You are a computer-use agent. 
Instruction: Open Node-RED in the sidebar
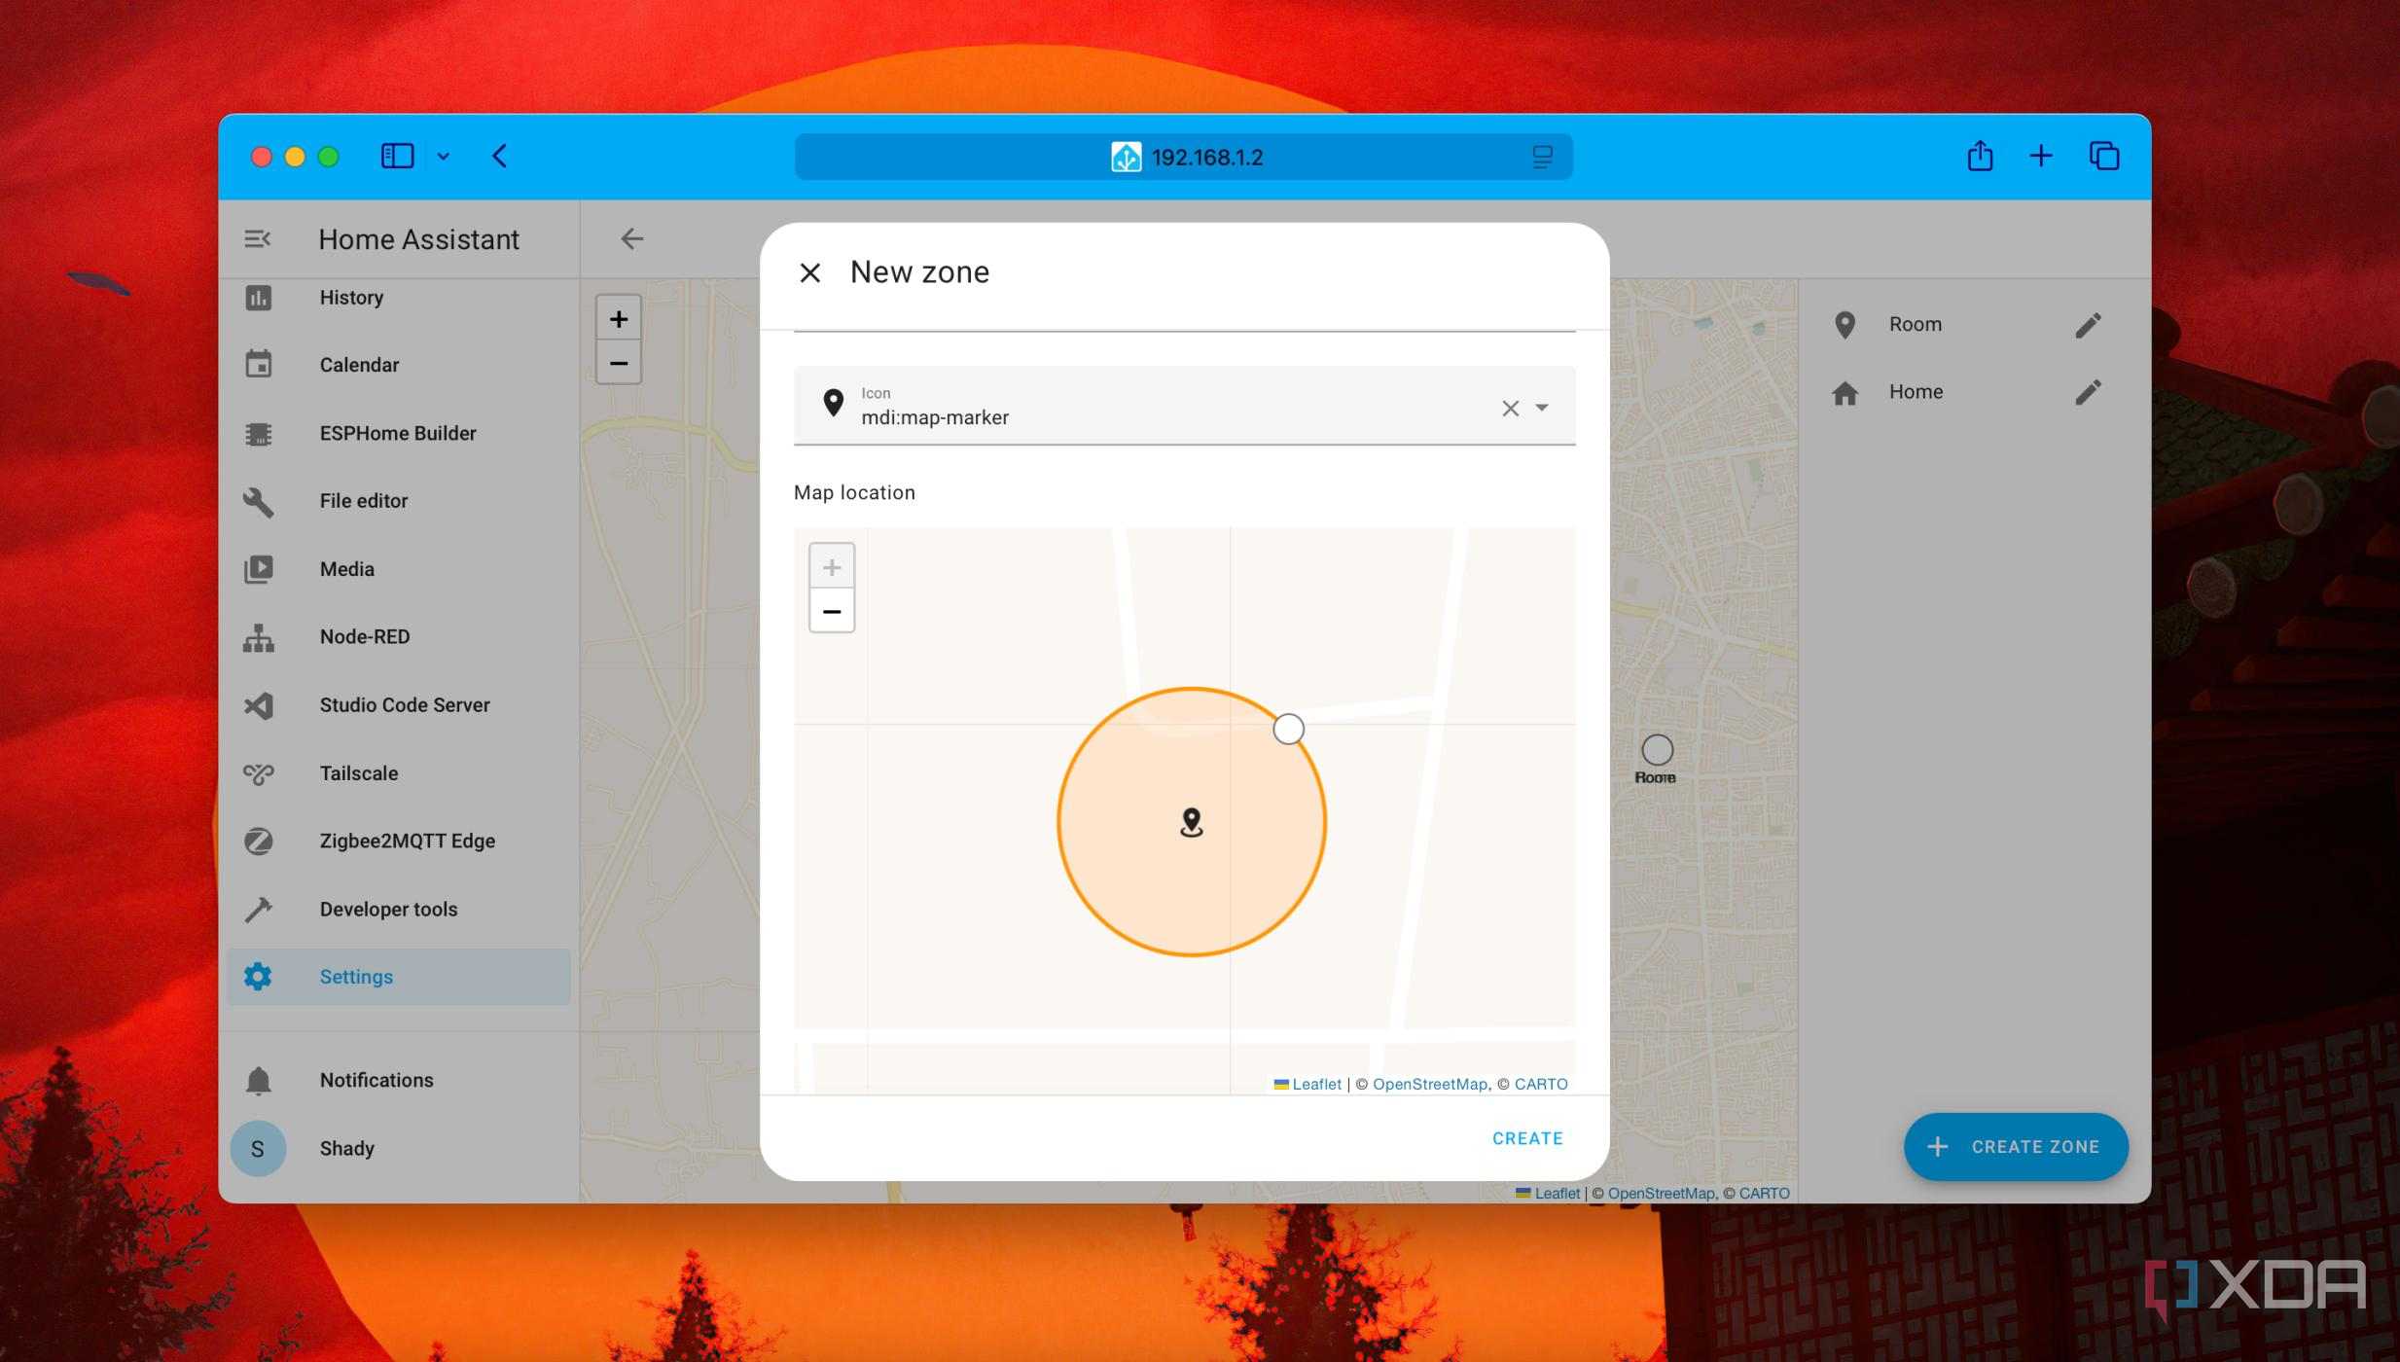coord(399,637)
